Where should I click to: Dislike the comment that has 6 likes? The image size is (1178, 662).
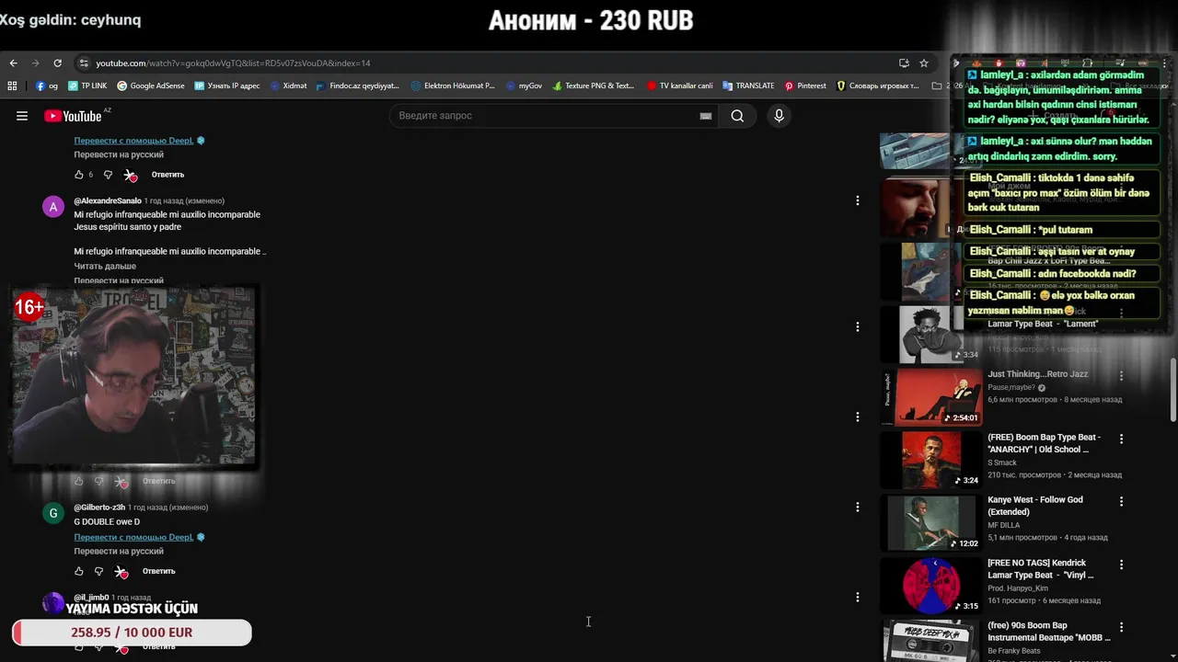pyautogui.click(x=108, y=175)
